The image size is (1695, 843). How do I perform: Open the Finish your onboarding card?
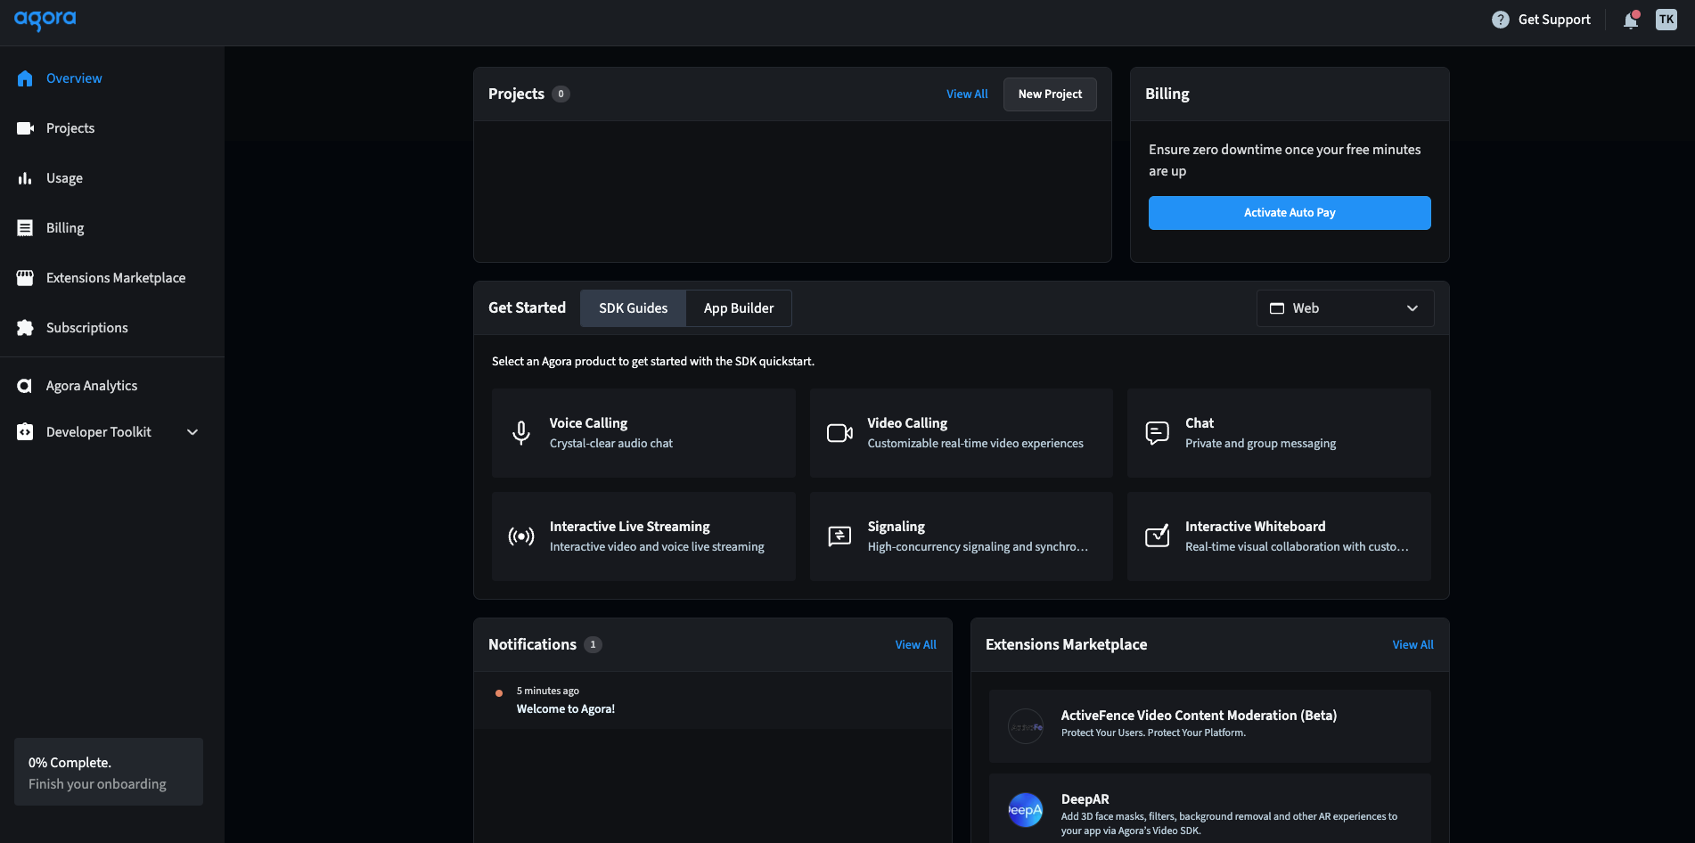pos(109,772)
